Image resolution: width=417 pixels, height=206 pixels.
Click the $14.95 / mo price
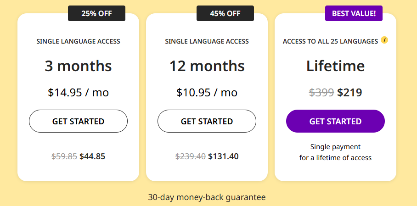[78, 93]
